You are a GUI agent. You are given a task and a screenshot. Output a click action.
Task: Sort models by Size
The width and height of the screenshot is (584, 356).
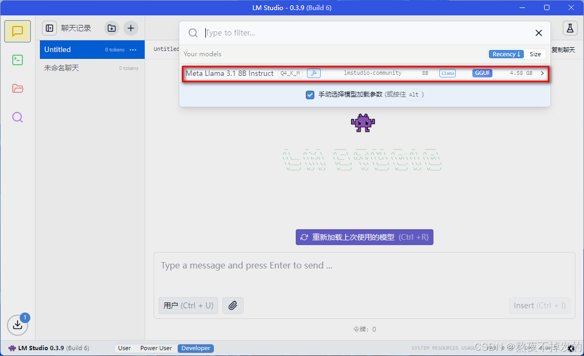[535, 54]
